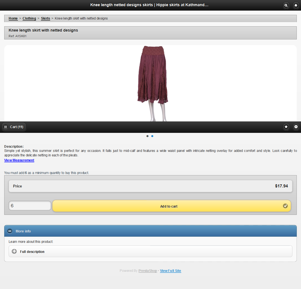Click the Description: label
301x289 pixels.
coord(14,147)
